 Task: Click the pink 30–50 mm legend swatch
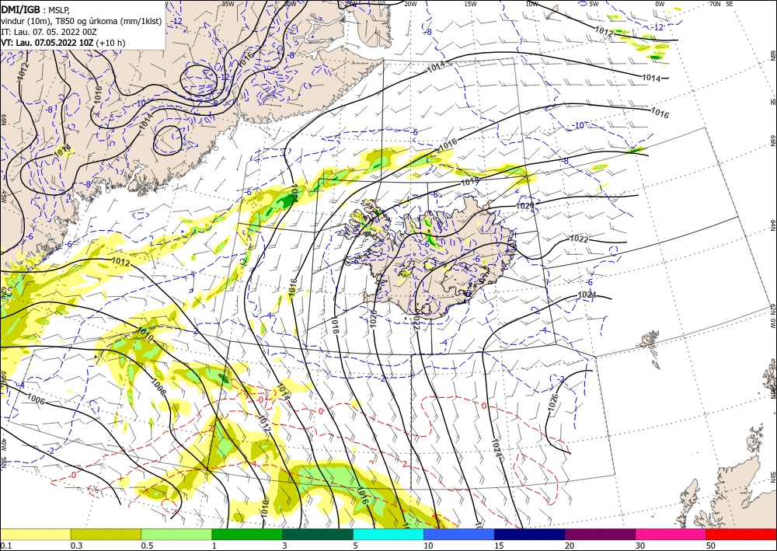671,534
